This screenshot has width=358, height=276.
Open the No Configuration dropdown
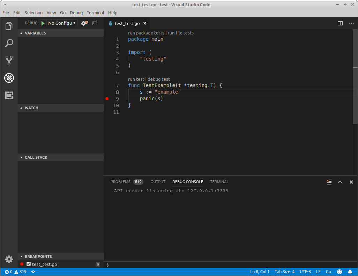pyautogui.click(x=62, y=23)
